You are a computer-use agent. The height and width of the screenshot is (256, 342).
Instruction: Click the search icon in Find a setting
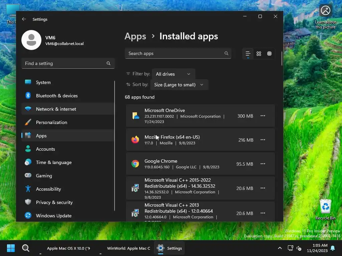pos(109,63)
